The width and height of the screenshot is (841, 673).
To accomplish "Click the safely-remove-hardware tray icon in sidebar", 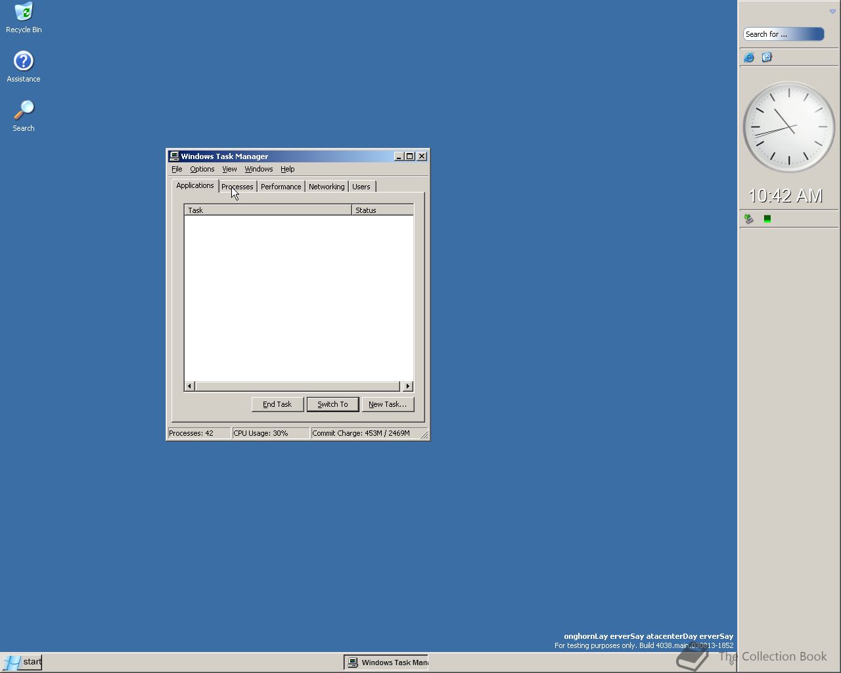I will point(749,219).
